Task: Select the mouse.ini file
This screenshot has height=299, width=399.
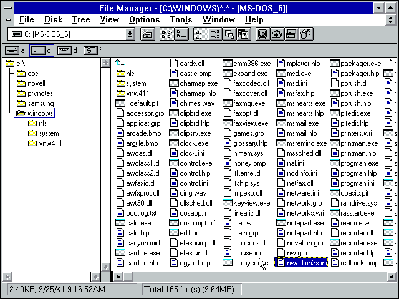Action: (x=243, y=253)
